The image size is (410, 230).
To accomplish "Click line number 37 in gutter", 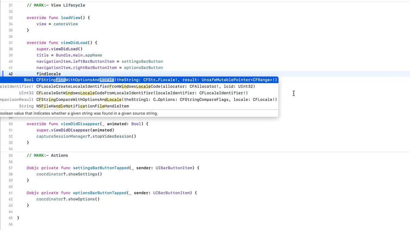I will point(10,43).
